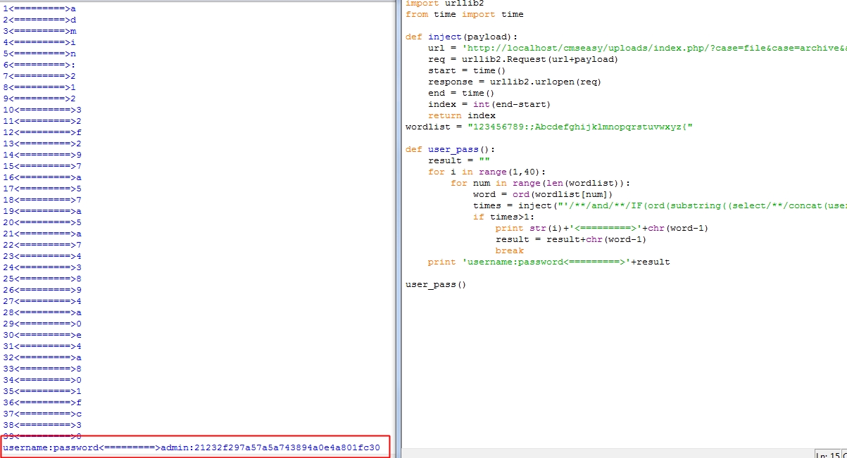Image resolution: width=847 pixels, height=458 pixels.
Task: Click output row '15<=========>7'
Action: (x=42, y=166)
